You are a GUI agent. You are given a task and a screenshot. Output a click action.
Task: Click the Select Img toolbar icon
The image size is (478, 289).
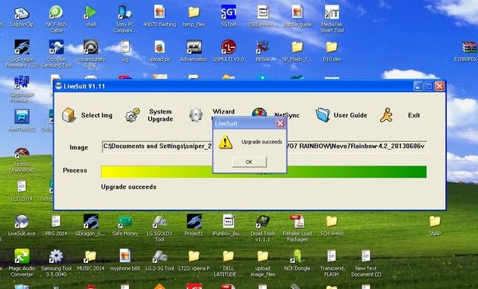point(69,115)
